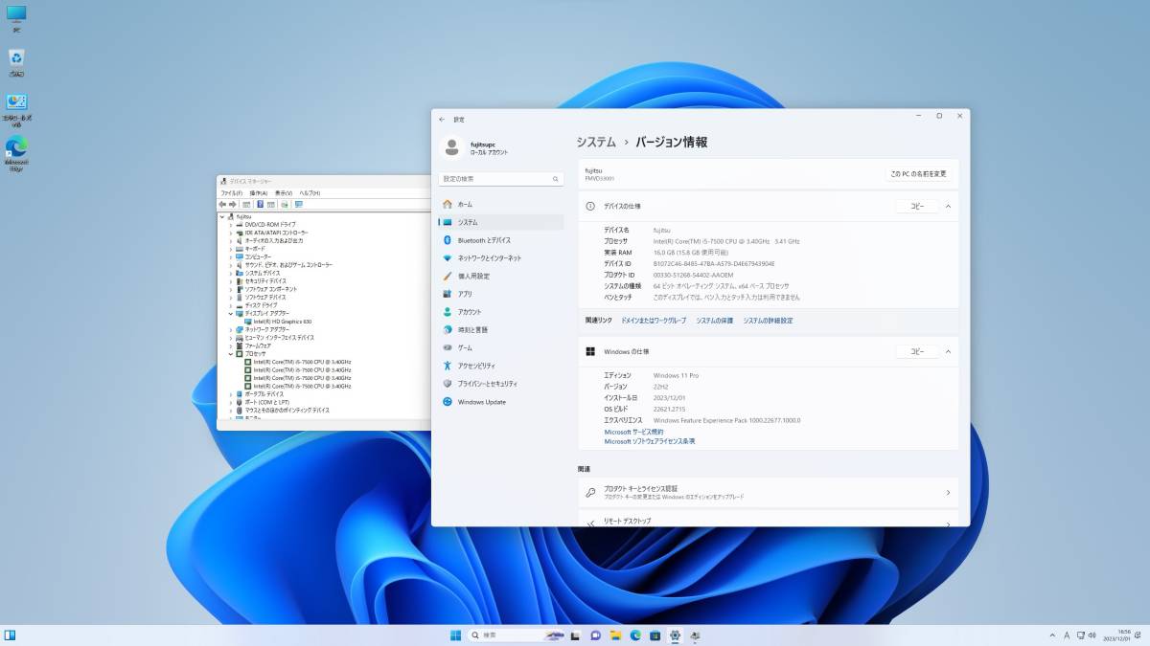Select ポート (COM と LPT) tree item

point(268,402)
